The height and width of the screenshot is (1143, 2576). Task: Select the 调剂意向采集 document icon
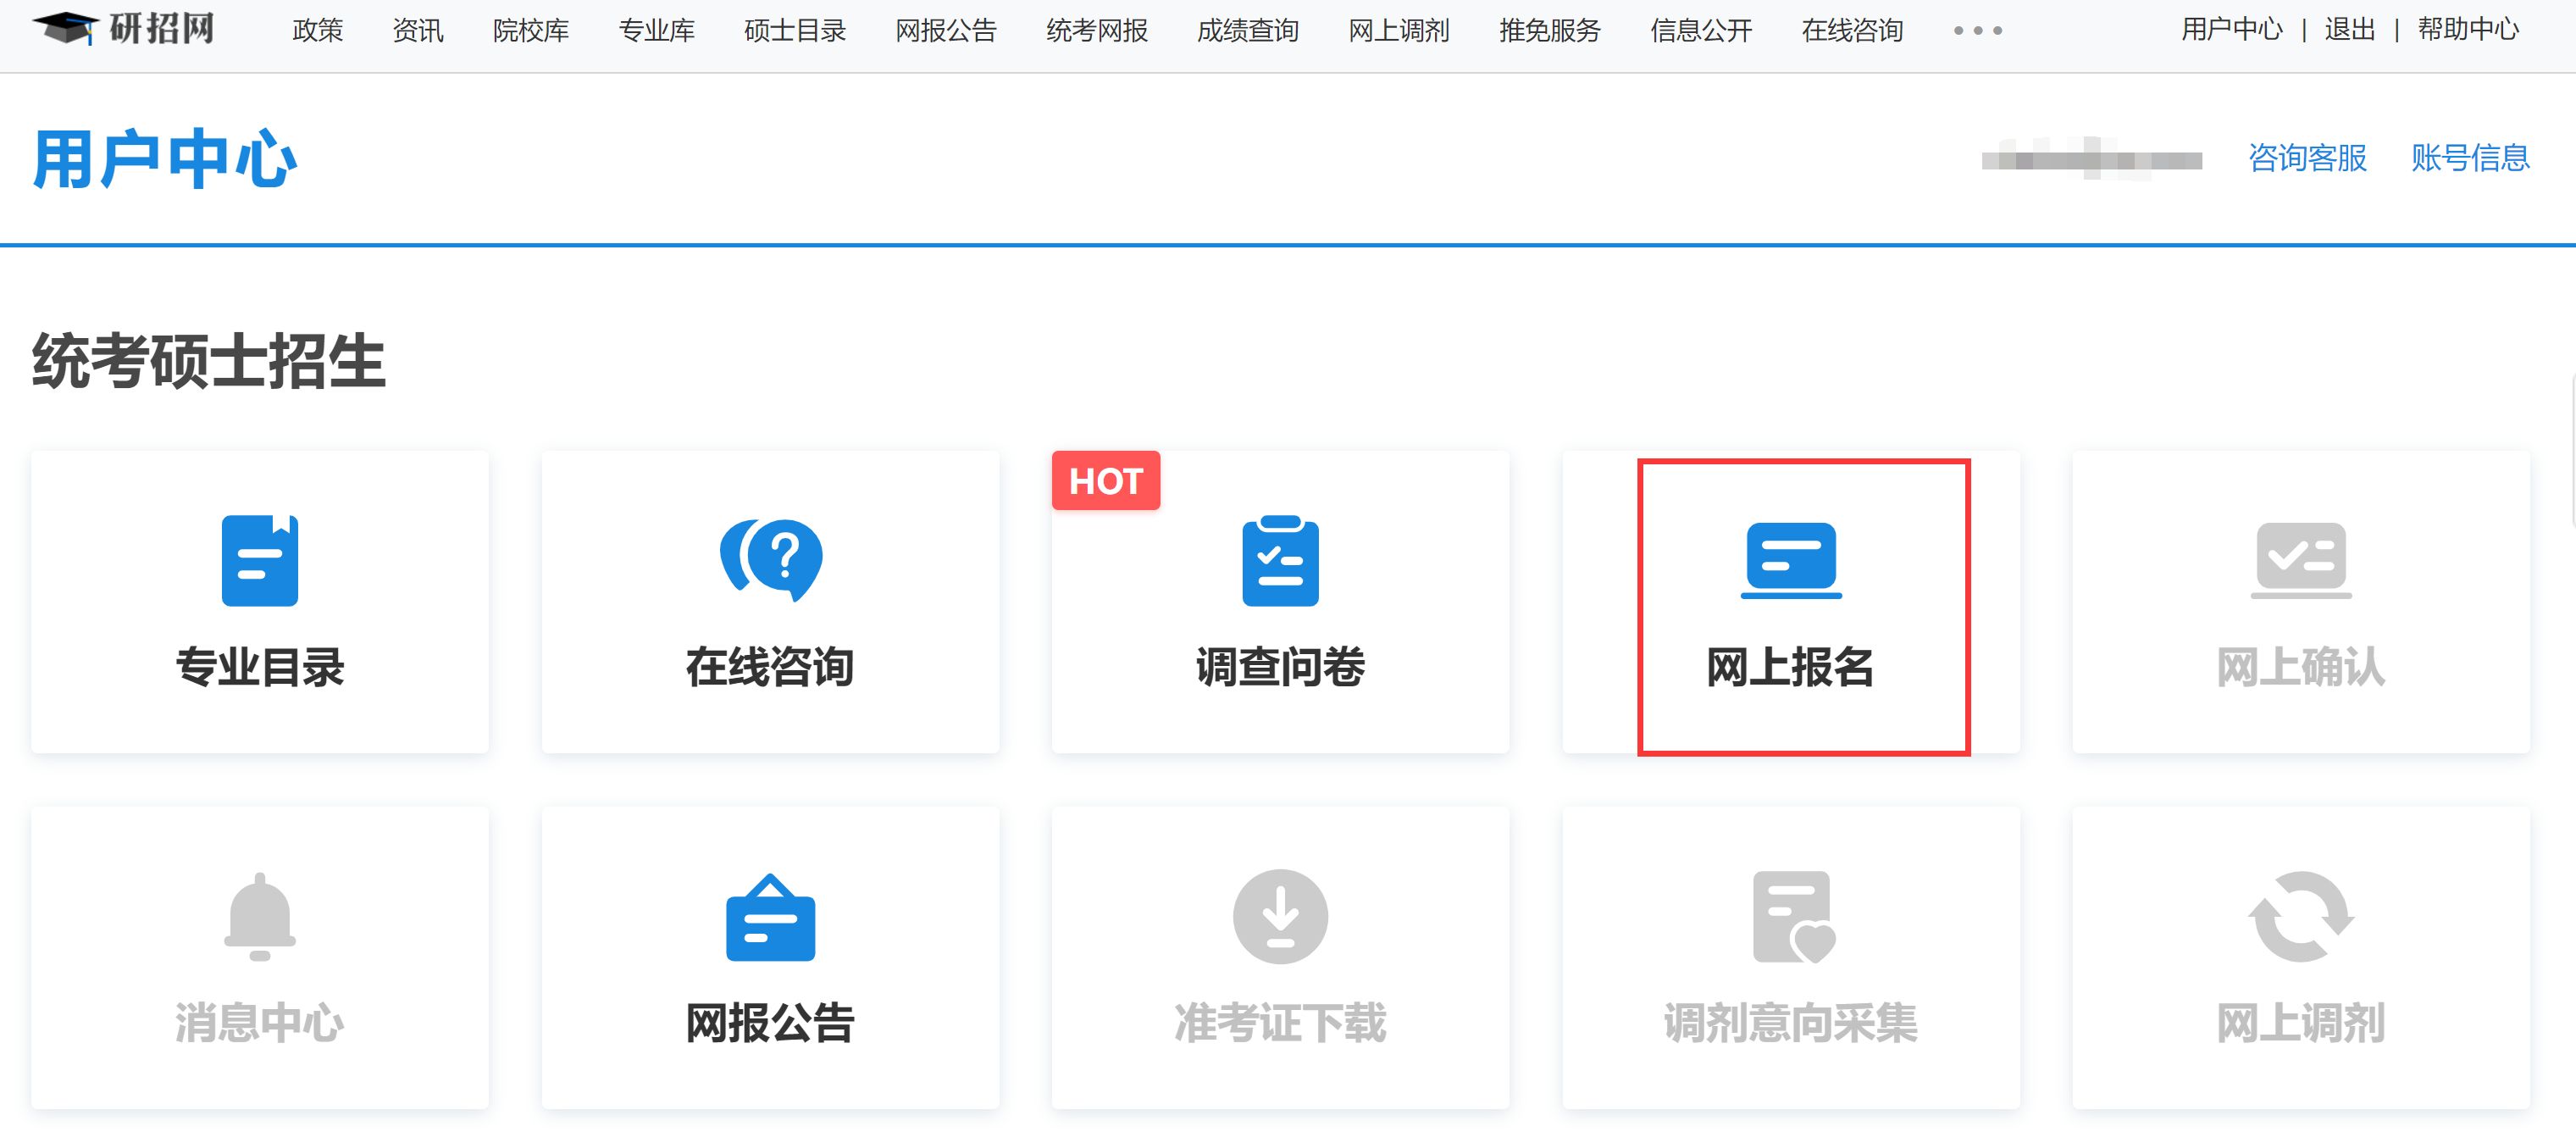[1791, 916]
